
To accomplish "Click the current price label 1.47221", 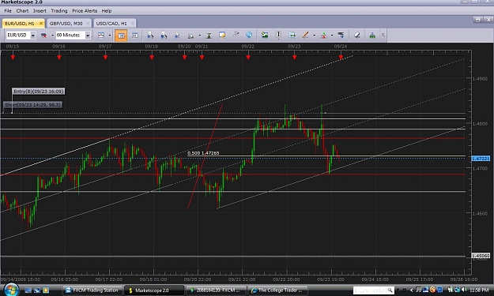I will (x=481, y=159).
